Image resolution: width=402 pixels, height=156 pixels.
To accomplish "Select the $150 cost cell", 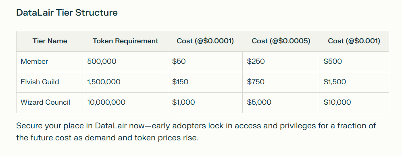I will [x=205, y=82].
